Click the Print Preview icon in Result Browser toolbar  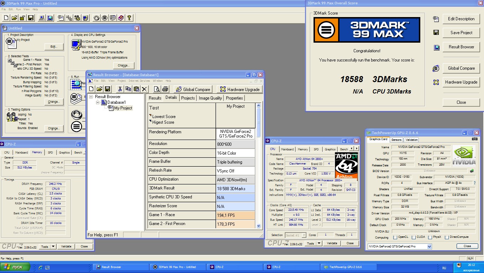coord(157,89)
